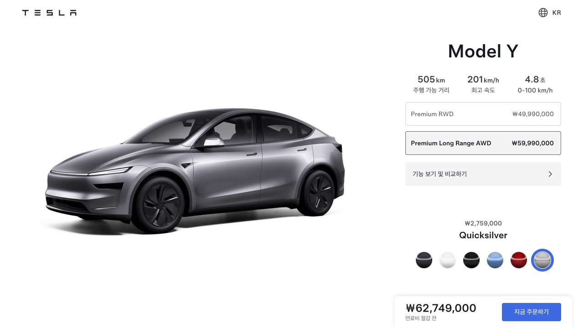
Task: Open the globe language selector icon
Action: click(543, 13)
